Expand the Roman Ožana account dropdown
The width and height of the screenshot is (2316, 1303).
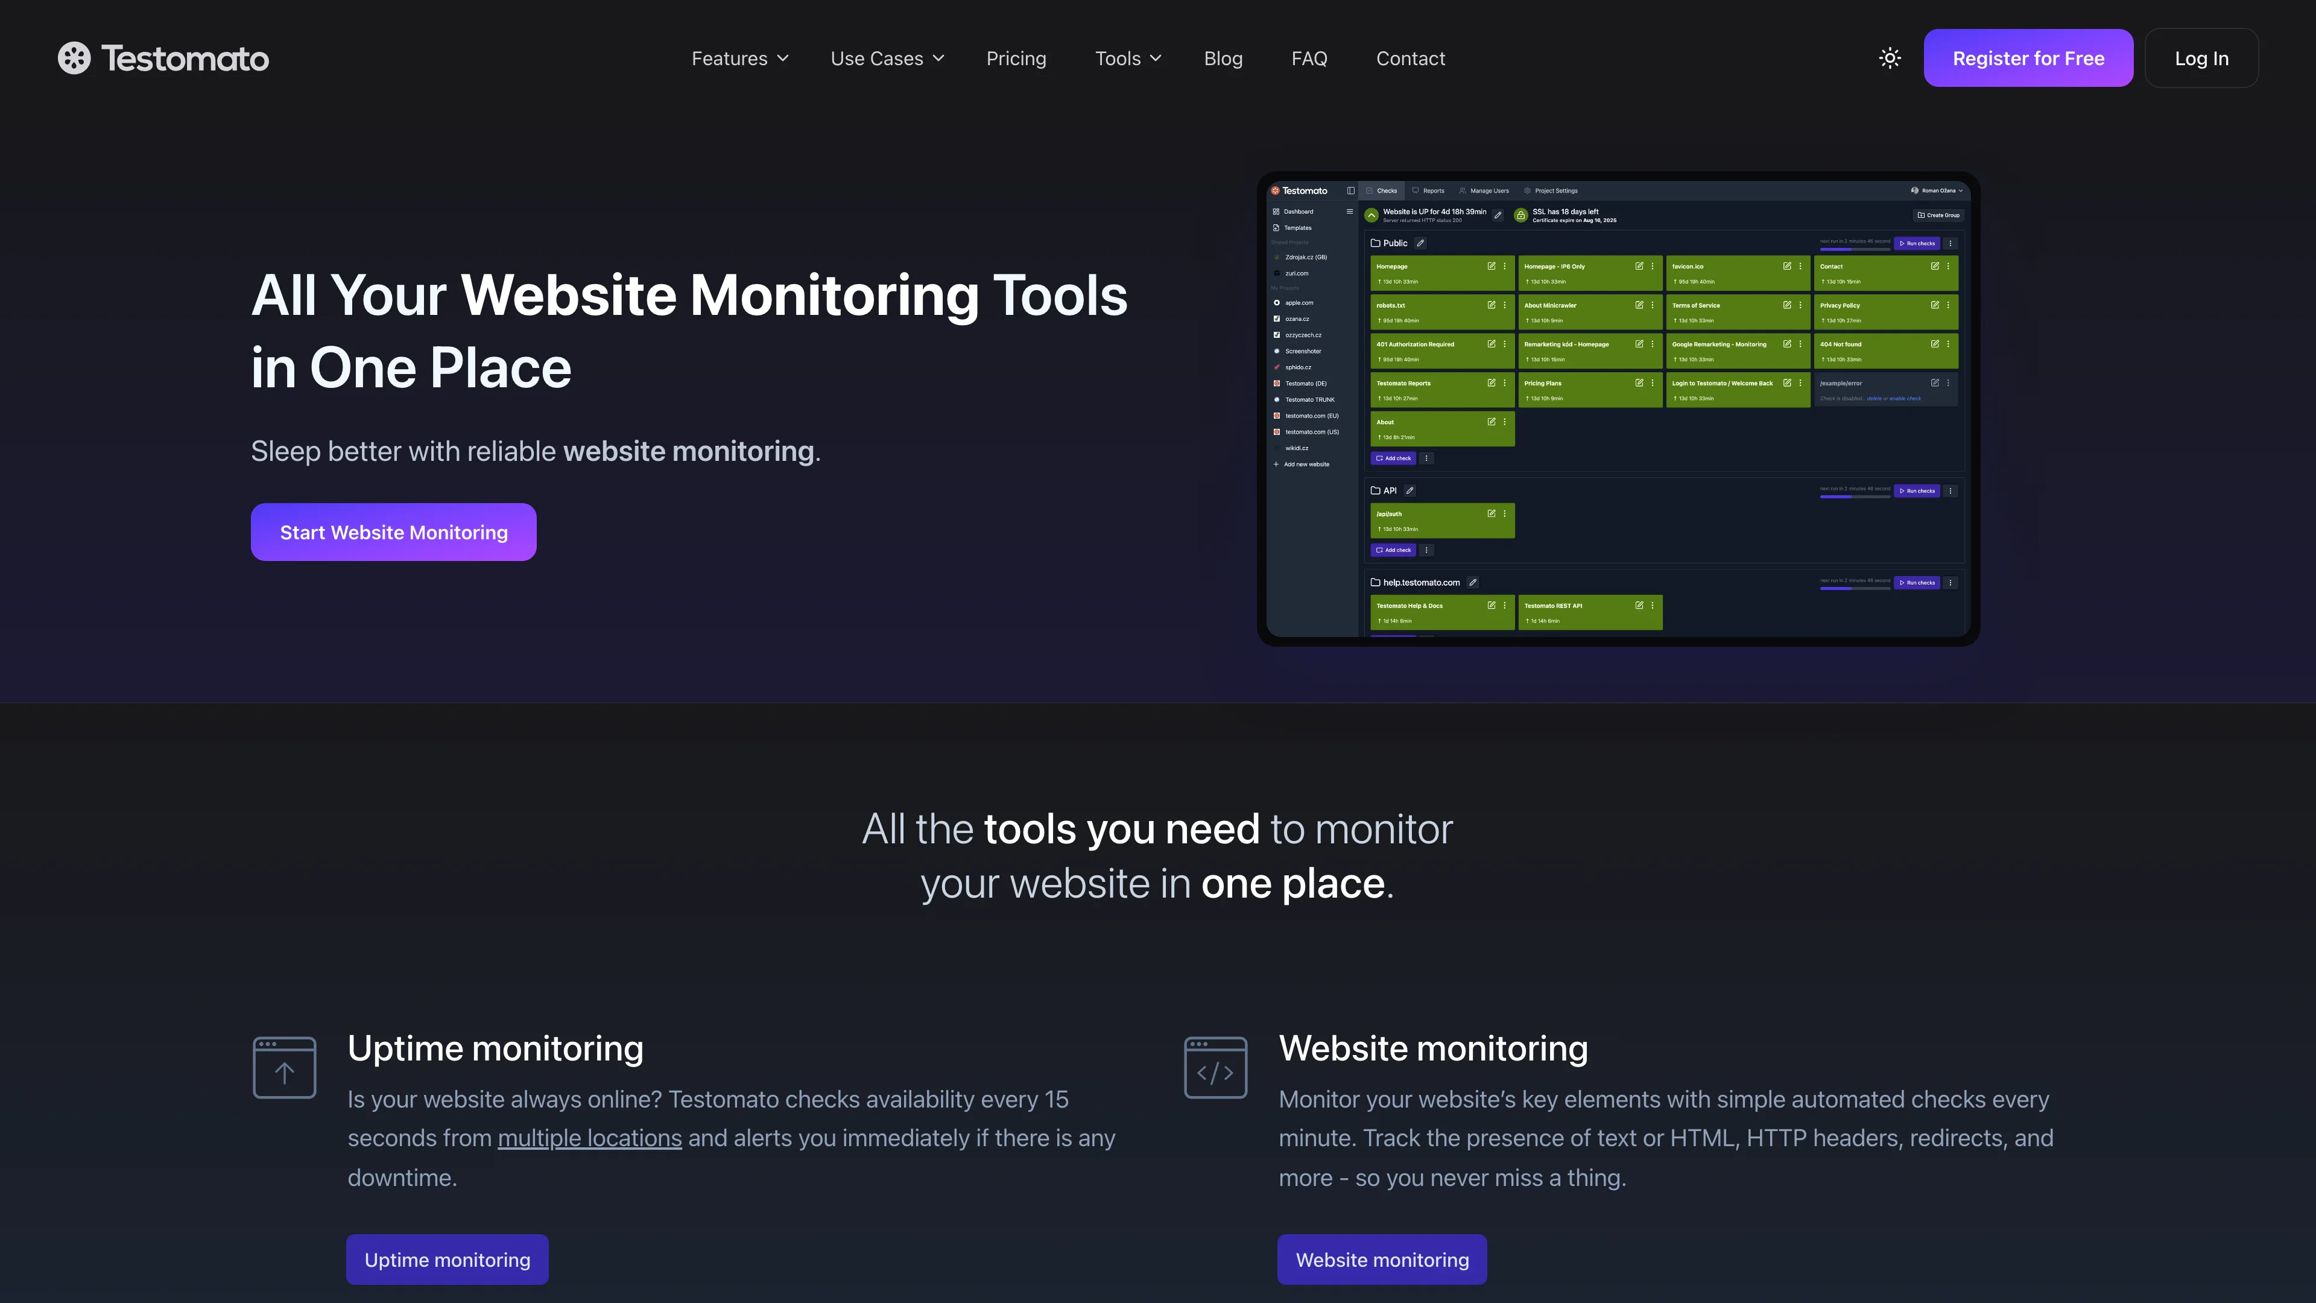tap(1940, 191)
